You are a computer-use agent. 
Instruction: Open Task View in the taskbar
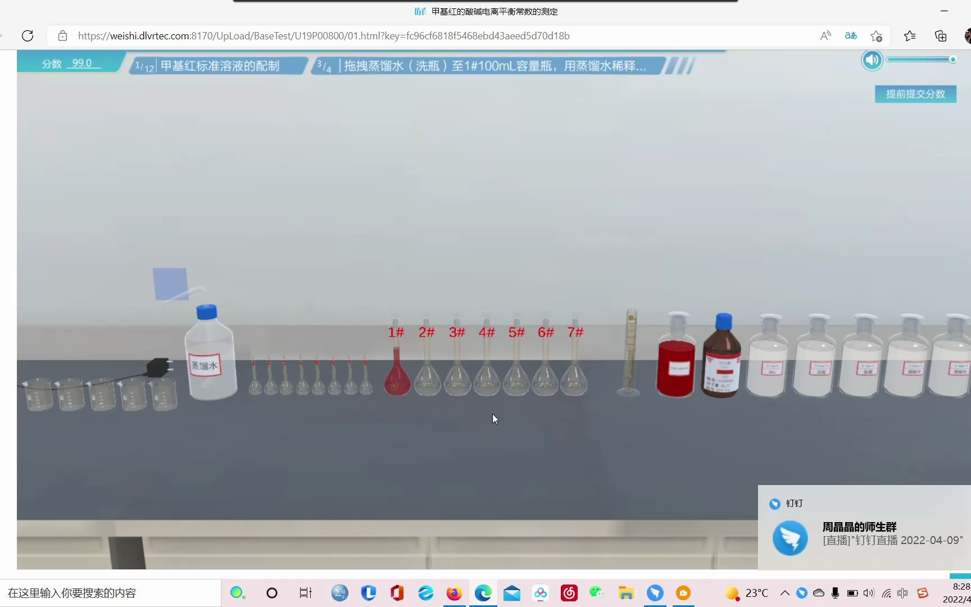[306, 593]
